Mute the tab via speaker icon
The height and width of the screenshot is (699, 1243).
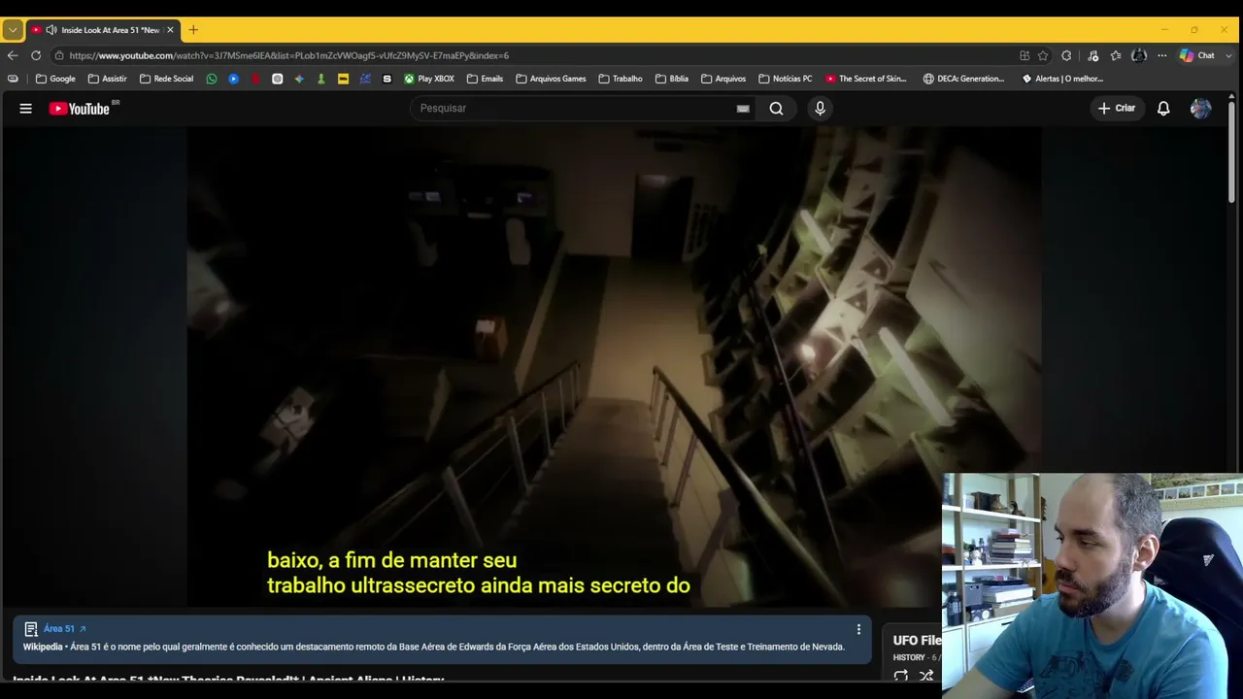pyautogui.click(x=51, y=30)
